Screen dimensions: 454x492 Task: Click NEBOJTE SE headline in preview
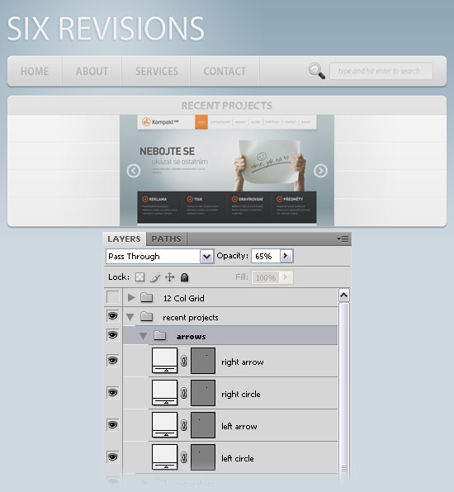pyautogui.click(x=167, y=151)
